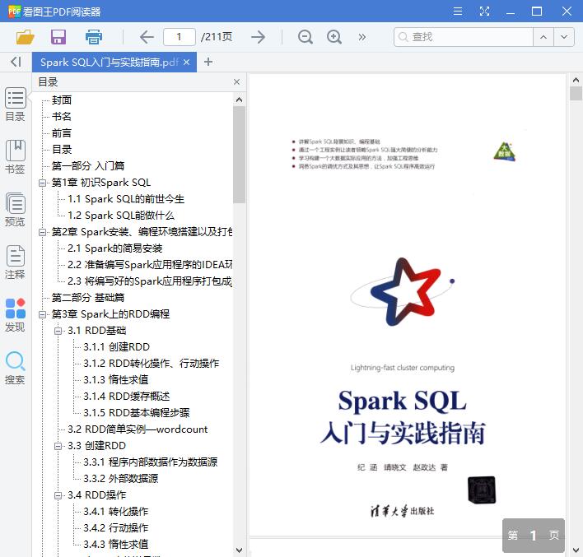583x557 pixels.
Task: Open 1.1 Spark SQL的前世今生
Action: point(126,199)
